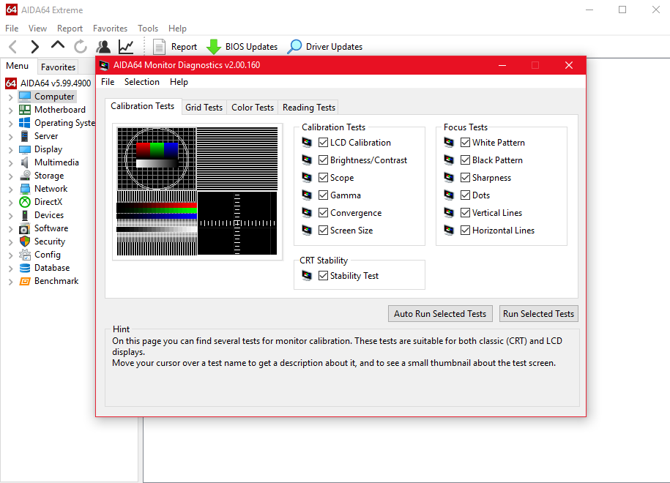Select the AIDA64 v5.99.4900 root tree item

56,83
